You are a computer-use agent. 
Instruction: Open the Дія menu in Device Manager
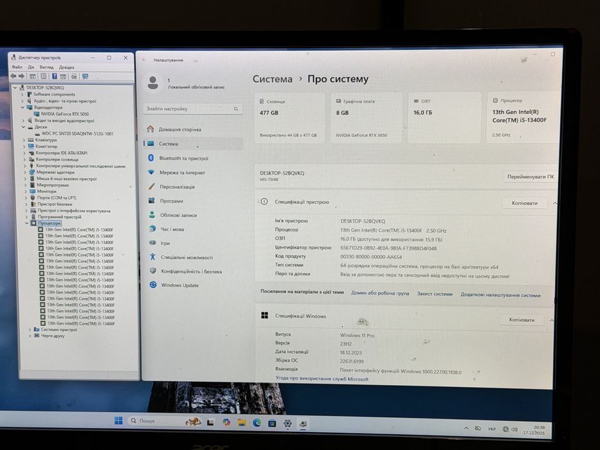tap(31, 67)
